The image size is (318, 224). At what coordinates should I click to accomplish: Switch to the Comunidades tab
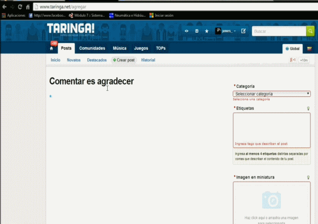92,48
